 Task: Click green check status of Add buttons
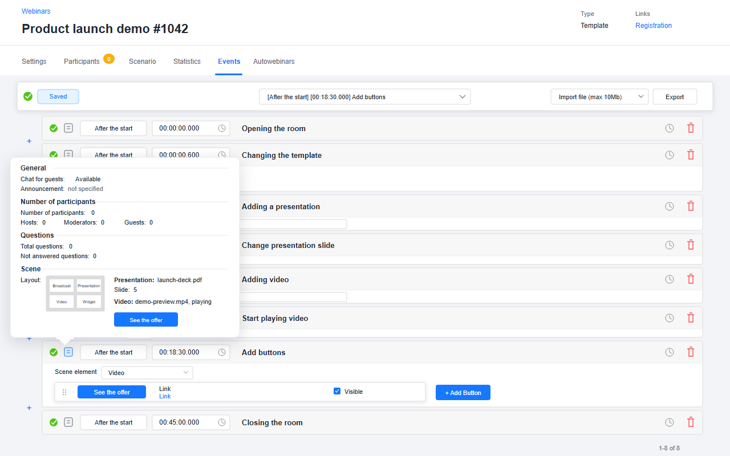54,352
